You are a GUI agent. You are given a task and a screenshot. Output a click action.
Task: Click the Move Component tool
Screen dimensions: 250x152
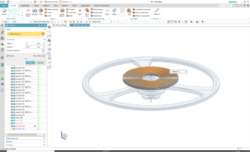click(141, 12)
